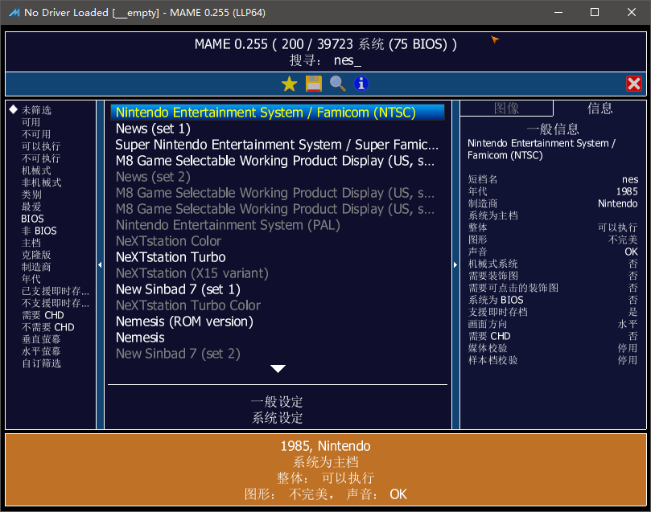Open 系统设定 system settings
Image resolution: width=651 pixels, height=512 pixels.
pos(277,417)
